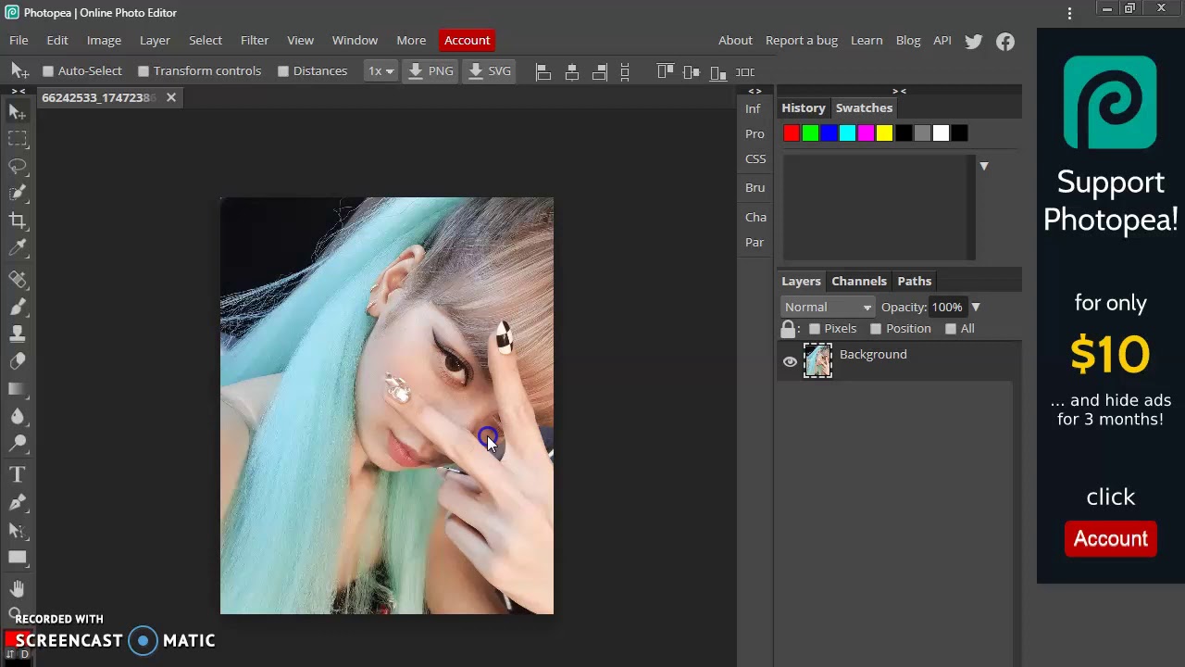
Task: Click the Align Left edges icon
Action: pyautogui.click(x=543, y=71)
